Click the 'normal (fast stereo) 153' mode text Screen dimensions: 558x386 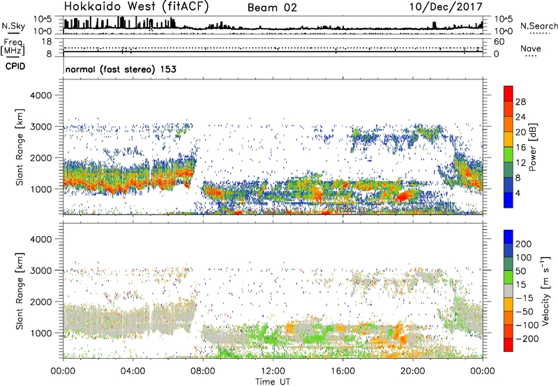point(121,69)
